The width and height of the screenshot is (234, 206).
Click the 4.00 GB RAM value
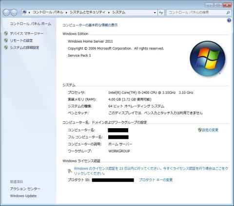click(130, 99)
